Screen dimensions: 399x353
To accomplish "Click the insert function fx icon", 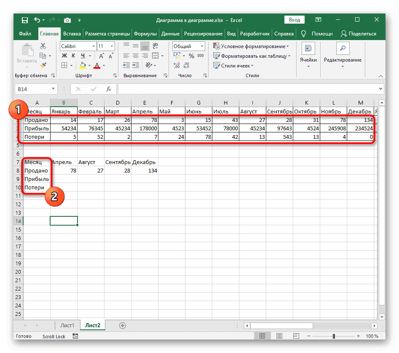I will [108, 89].
